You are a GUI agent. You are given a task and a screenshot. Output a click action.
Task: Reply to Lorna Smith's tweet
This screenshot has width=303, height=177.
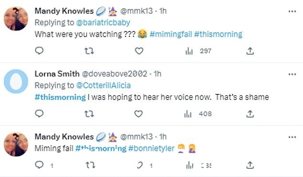pyautogui.click(x=39, y=114)
